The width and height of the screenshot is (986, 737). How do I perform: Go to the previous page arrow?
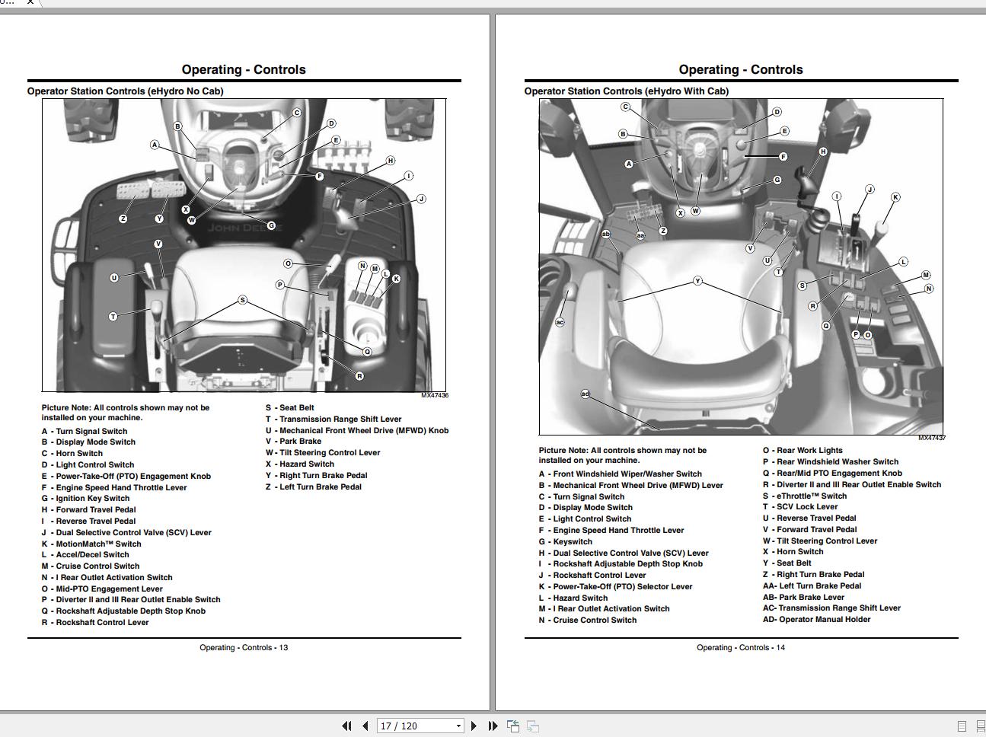tap(365, 726)
